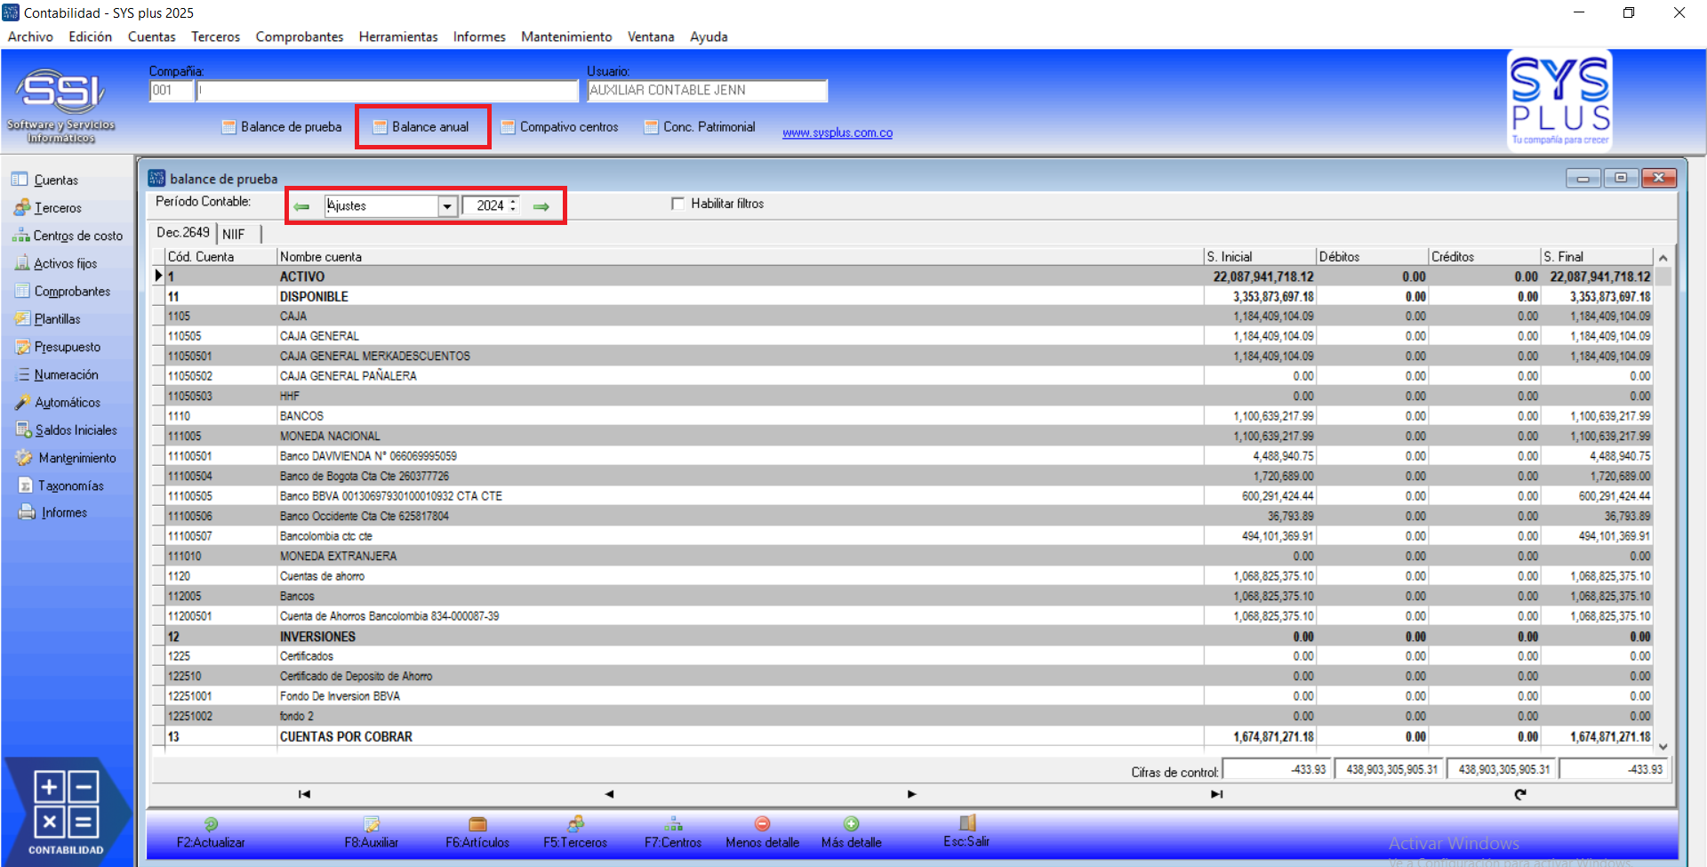1707x867 pixels.
Task: Open Comprobantes in the sidebar
Action: coord(62,291)
